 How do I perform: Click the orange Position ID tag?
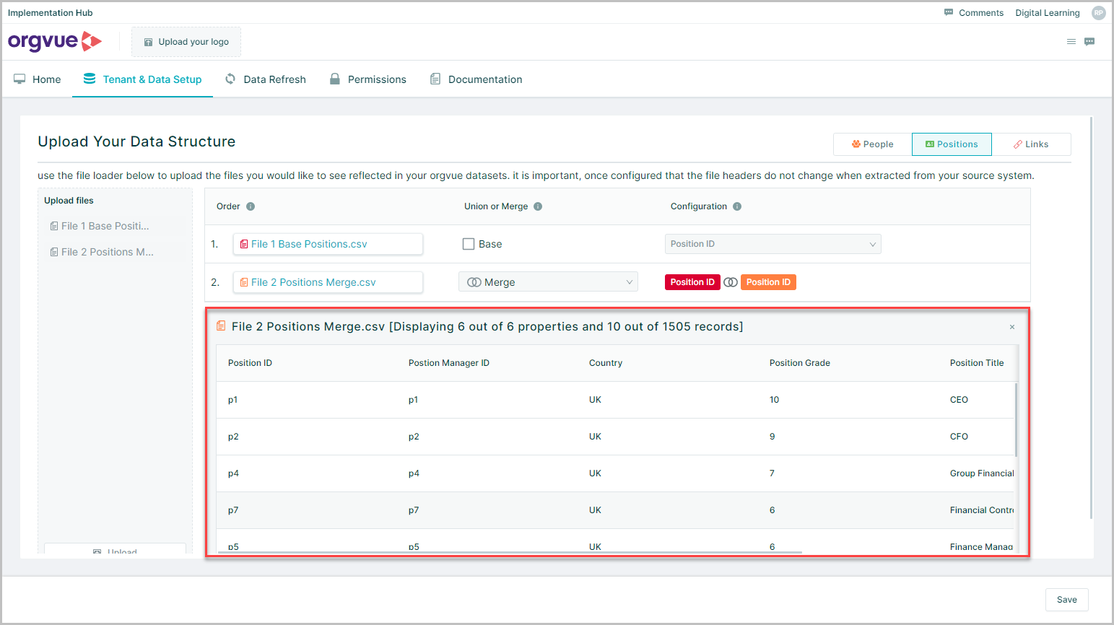pos(768,282)
